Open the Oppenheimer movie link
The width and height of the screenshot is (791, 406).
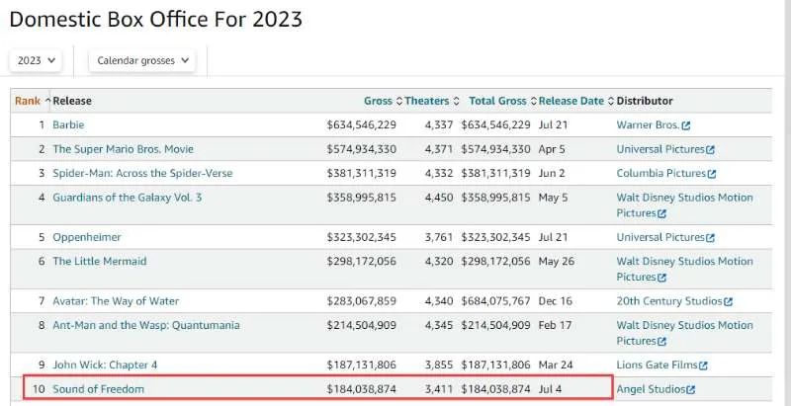coord(86,237)
